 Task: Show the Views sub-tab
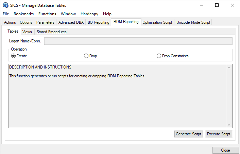(27, 32)
